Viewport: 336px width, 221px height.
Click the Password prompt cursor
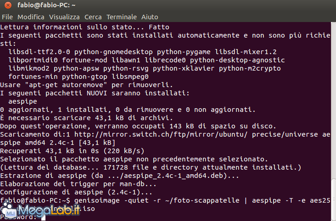[43, 217]
